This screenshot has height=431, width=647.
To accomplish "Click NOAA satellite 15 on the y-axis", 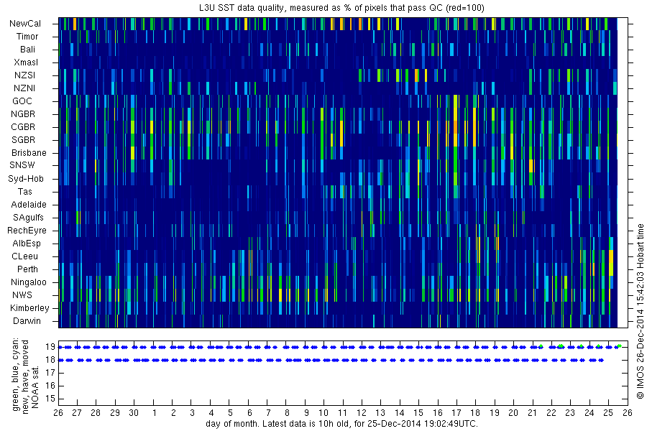I will click(x=50, y=399).
